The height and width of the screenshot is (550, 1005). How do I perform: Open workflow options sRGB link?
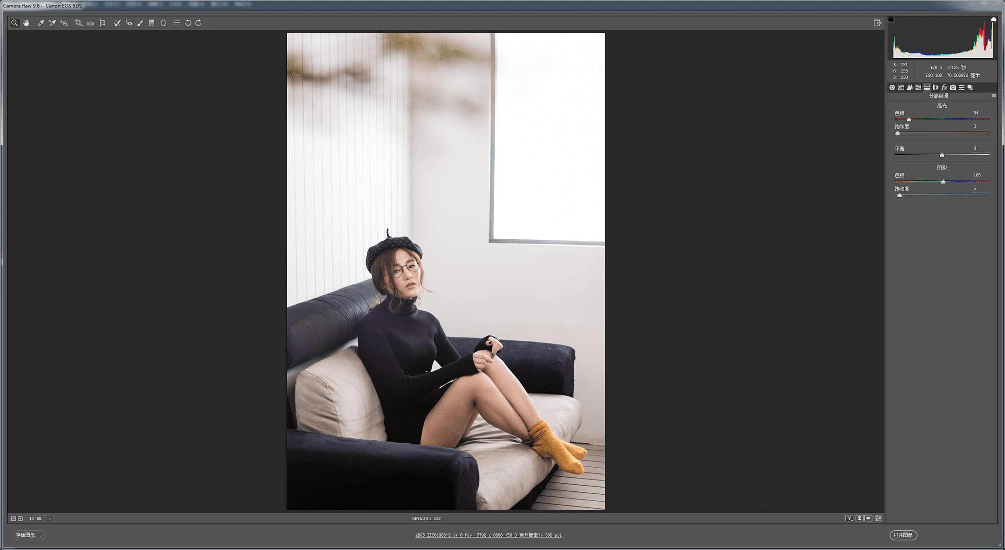[488, 535]
